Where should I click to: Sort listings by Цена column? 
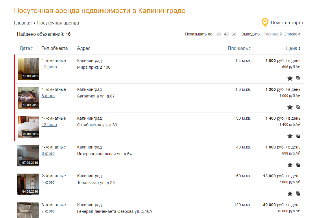(x=293, y=48)
